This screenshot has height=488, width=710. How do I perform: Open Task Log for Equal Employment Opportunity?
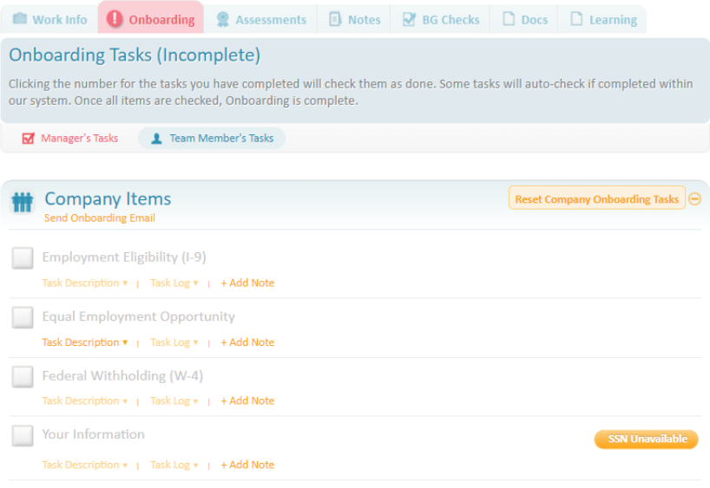click(x=174, y=342)
